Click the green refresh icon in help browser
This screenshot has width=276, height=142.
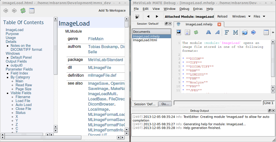coord(23,11)
